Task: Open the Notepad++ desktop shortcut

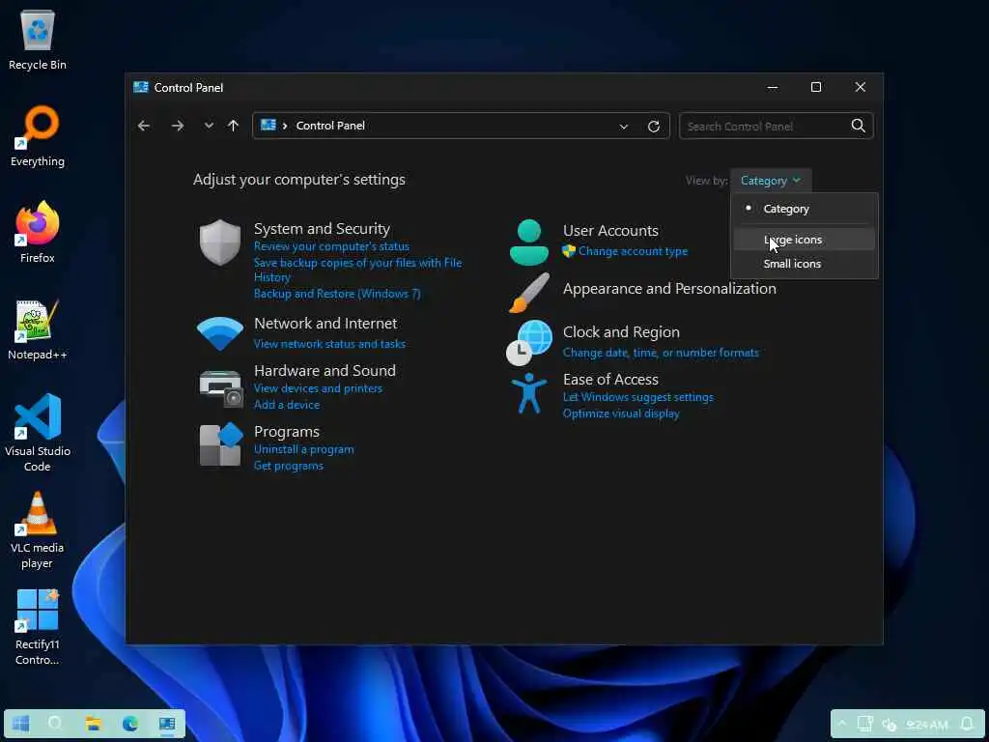Action: coord(38,329)
